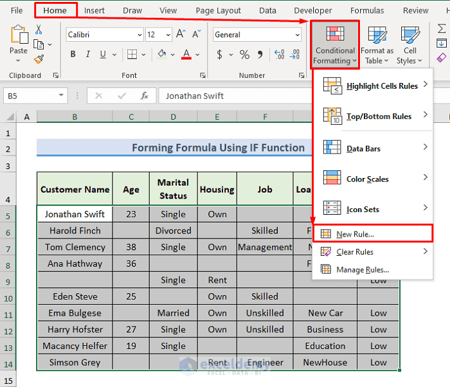Open the Conditional Formatting menu button
The width and height of the screenshot is (450, 387).
click(335, 44)
